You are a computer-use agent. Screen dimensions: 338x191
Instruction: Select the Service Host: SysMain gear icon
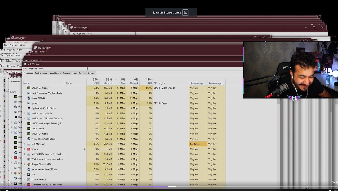(x=29, y=113)
